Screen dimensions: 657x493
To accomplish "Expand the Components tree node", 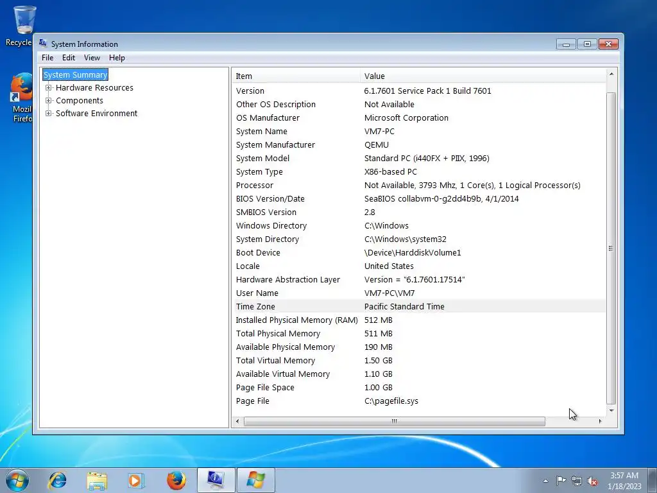I will point(48,101).
